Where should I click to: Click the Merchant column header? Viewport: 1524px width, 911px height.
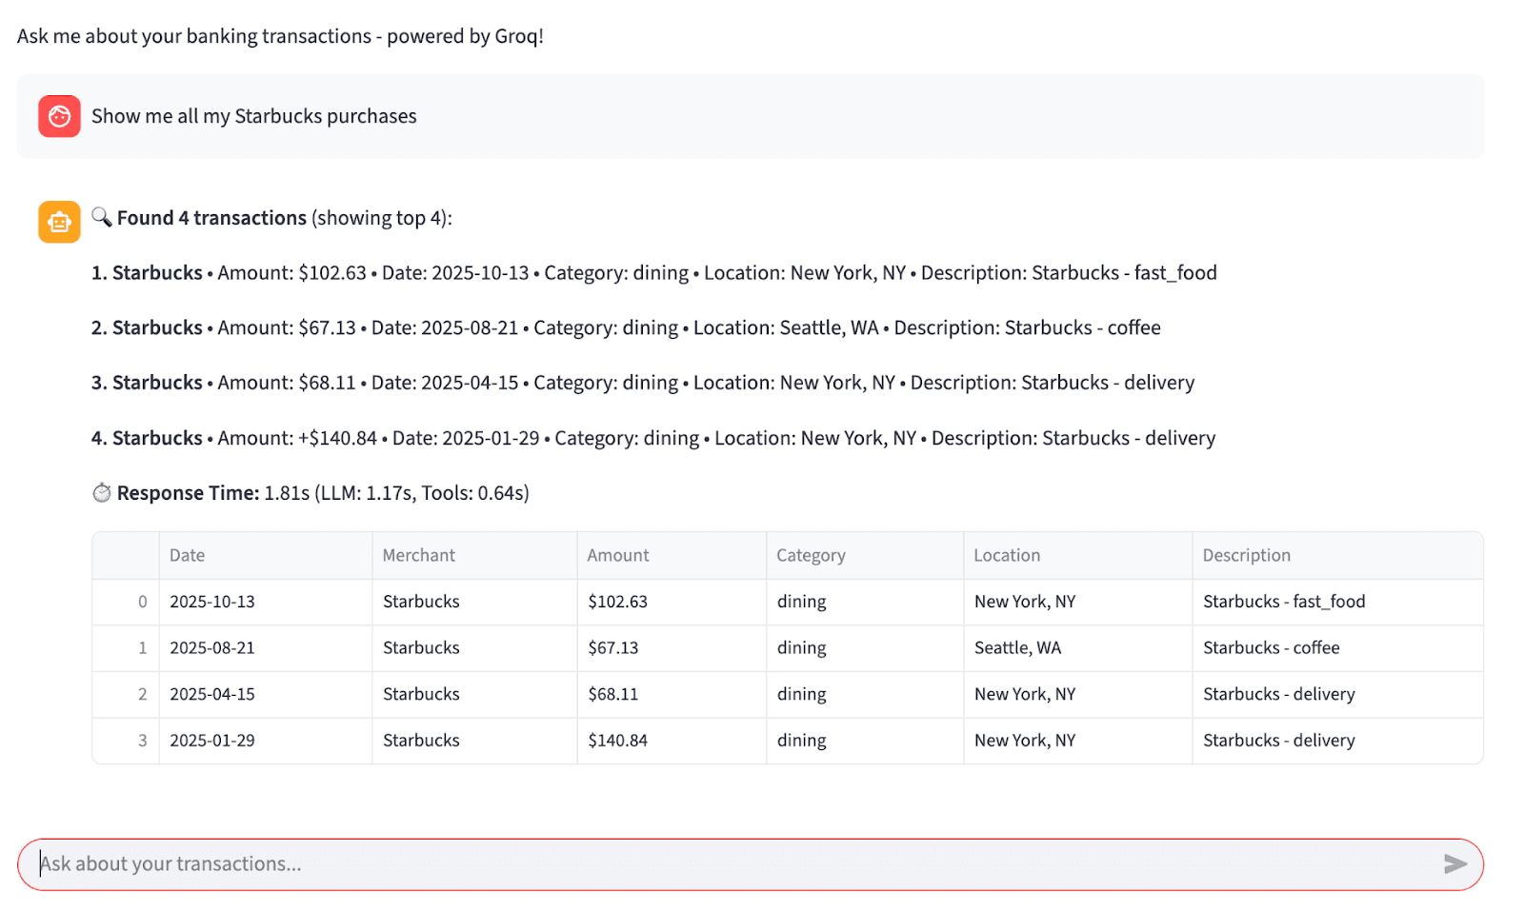click(419, 555)
